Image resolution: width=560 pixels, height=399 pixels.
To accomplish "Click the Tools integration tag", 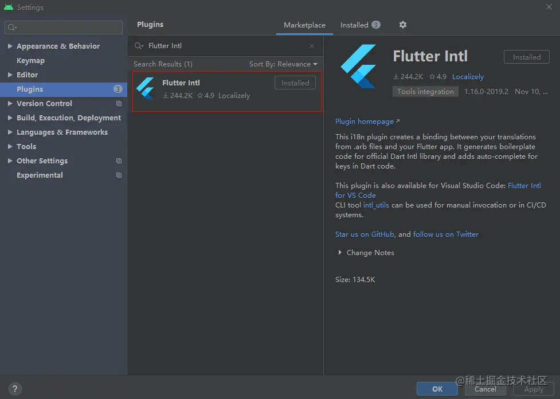I will coord(425,92).
